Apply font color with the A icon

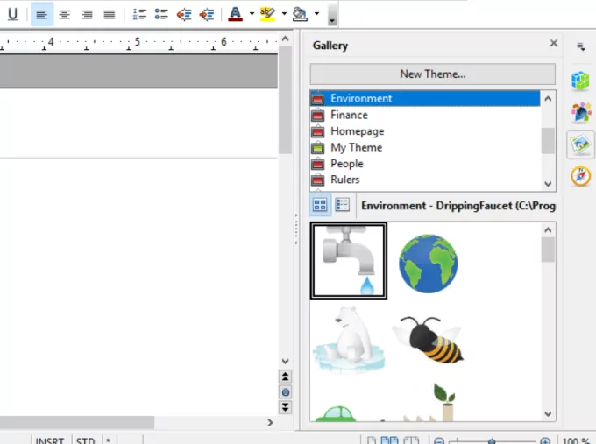click(235, 14)
